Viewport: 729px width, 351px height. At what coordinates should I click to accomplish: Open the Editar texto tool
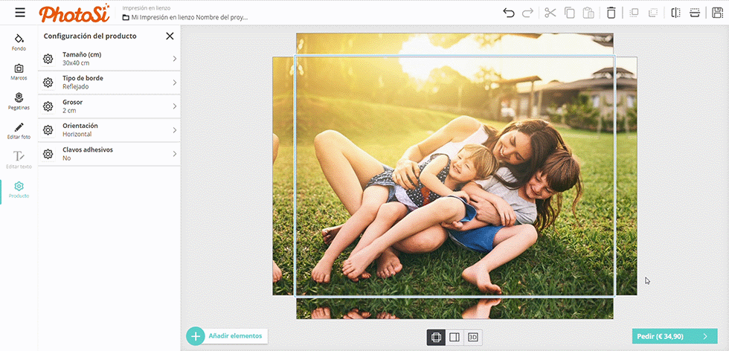(19, 160)
